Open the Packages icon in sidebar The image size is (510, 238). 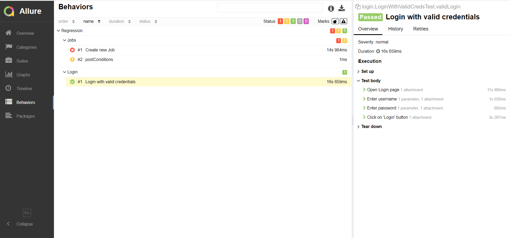pos(9,116)
